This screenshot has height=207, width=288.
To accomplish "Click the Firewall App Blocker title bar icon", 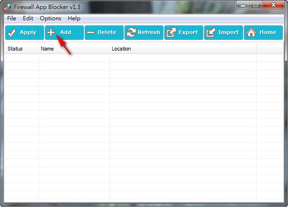I will point(8,7).
